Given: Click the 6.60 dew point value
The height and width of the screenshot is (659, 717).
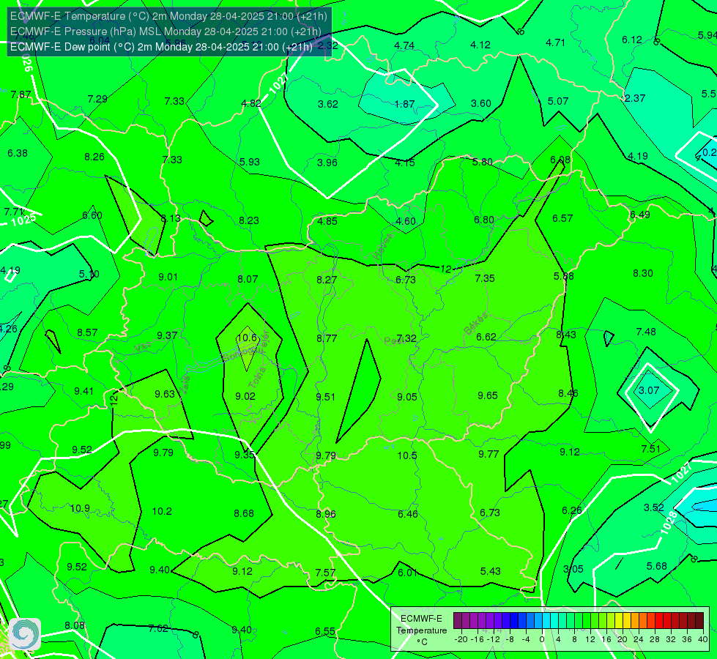Looking at the screenshot, I should pyautogui.click(x=92, y=215).
